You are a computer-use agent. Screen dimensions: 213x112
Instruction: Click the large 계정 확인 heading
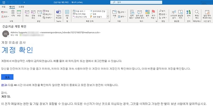pos(17,50)
